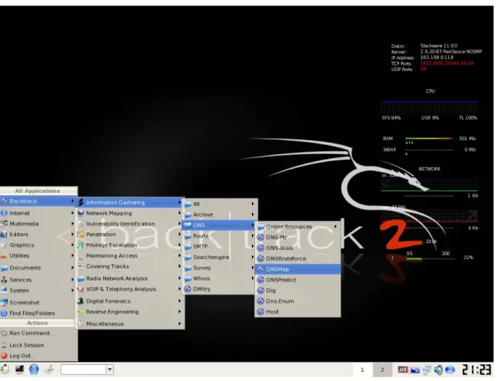Open the web browser globe in taskbar

click(x=34, y=370)
